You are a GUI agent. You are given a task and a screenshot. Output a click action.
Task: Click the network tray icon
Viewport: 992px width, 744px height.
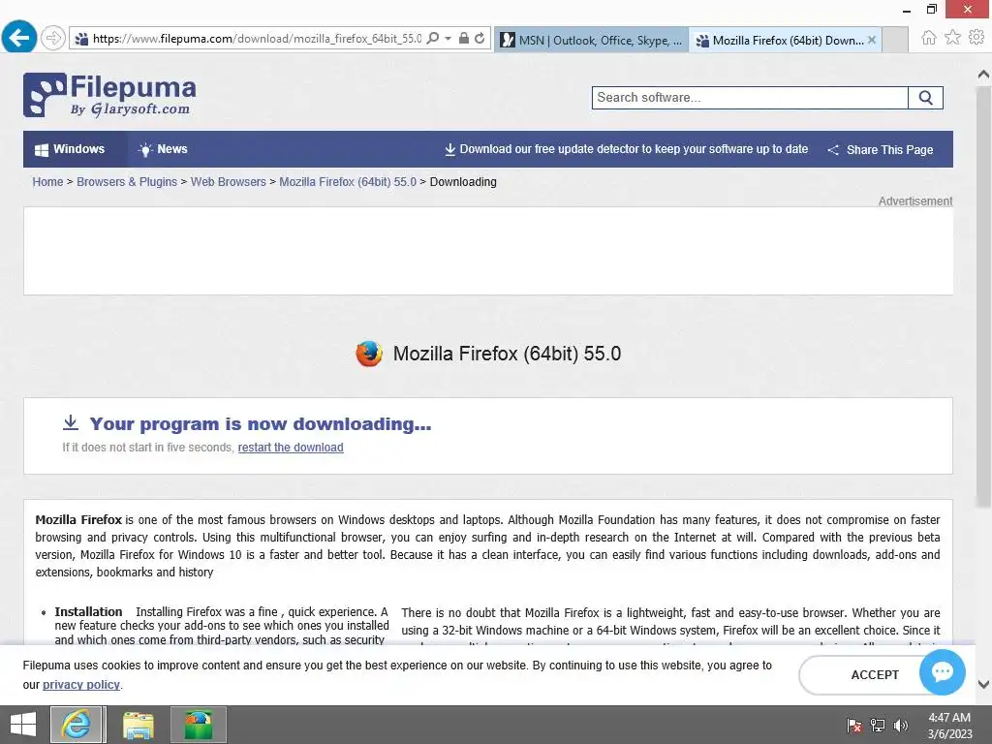[x=878, y=726]
